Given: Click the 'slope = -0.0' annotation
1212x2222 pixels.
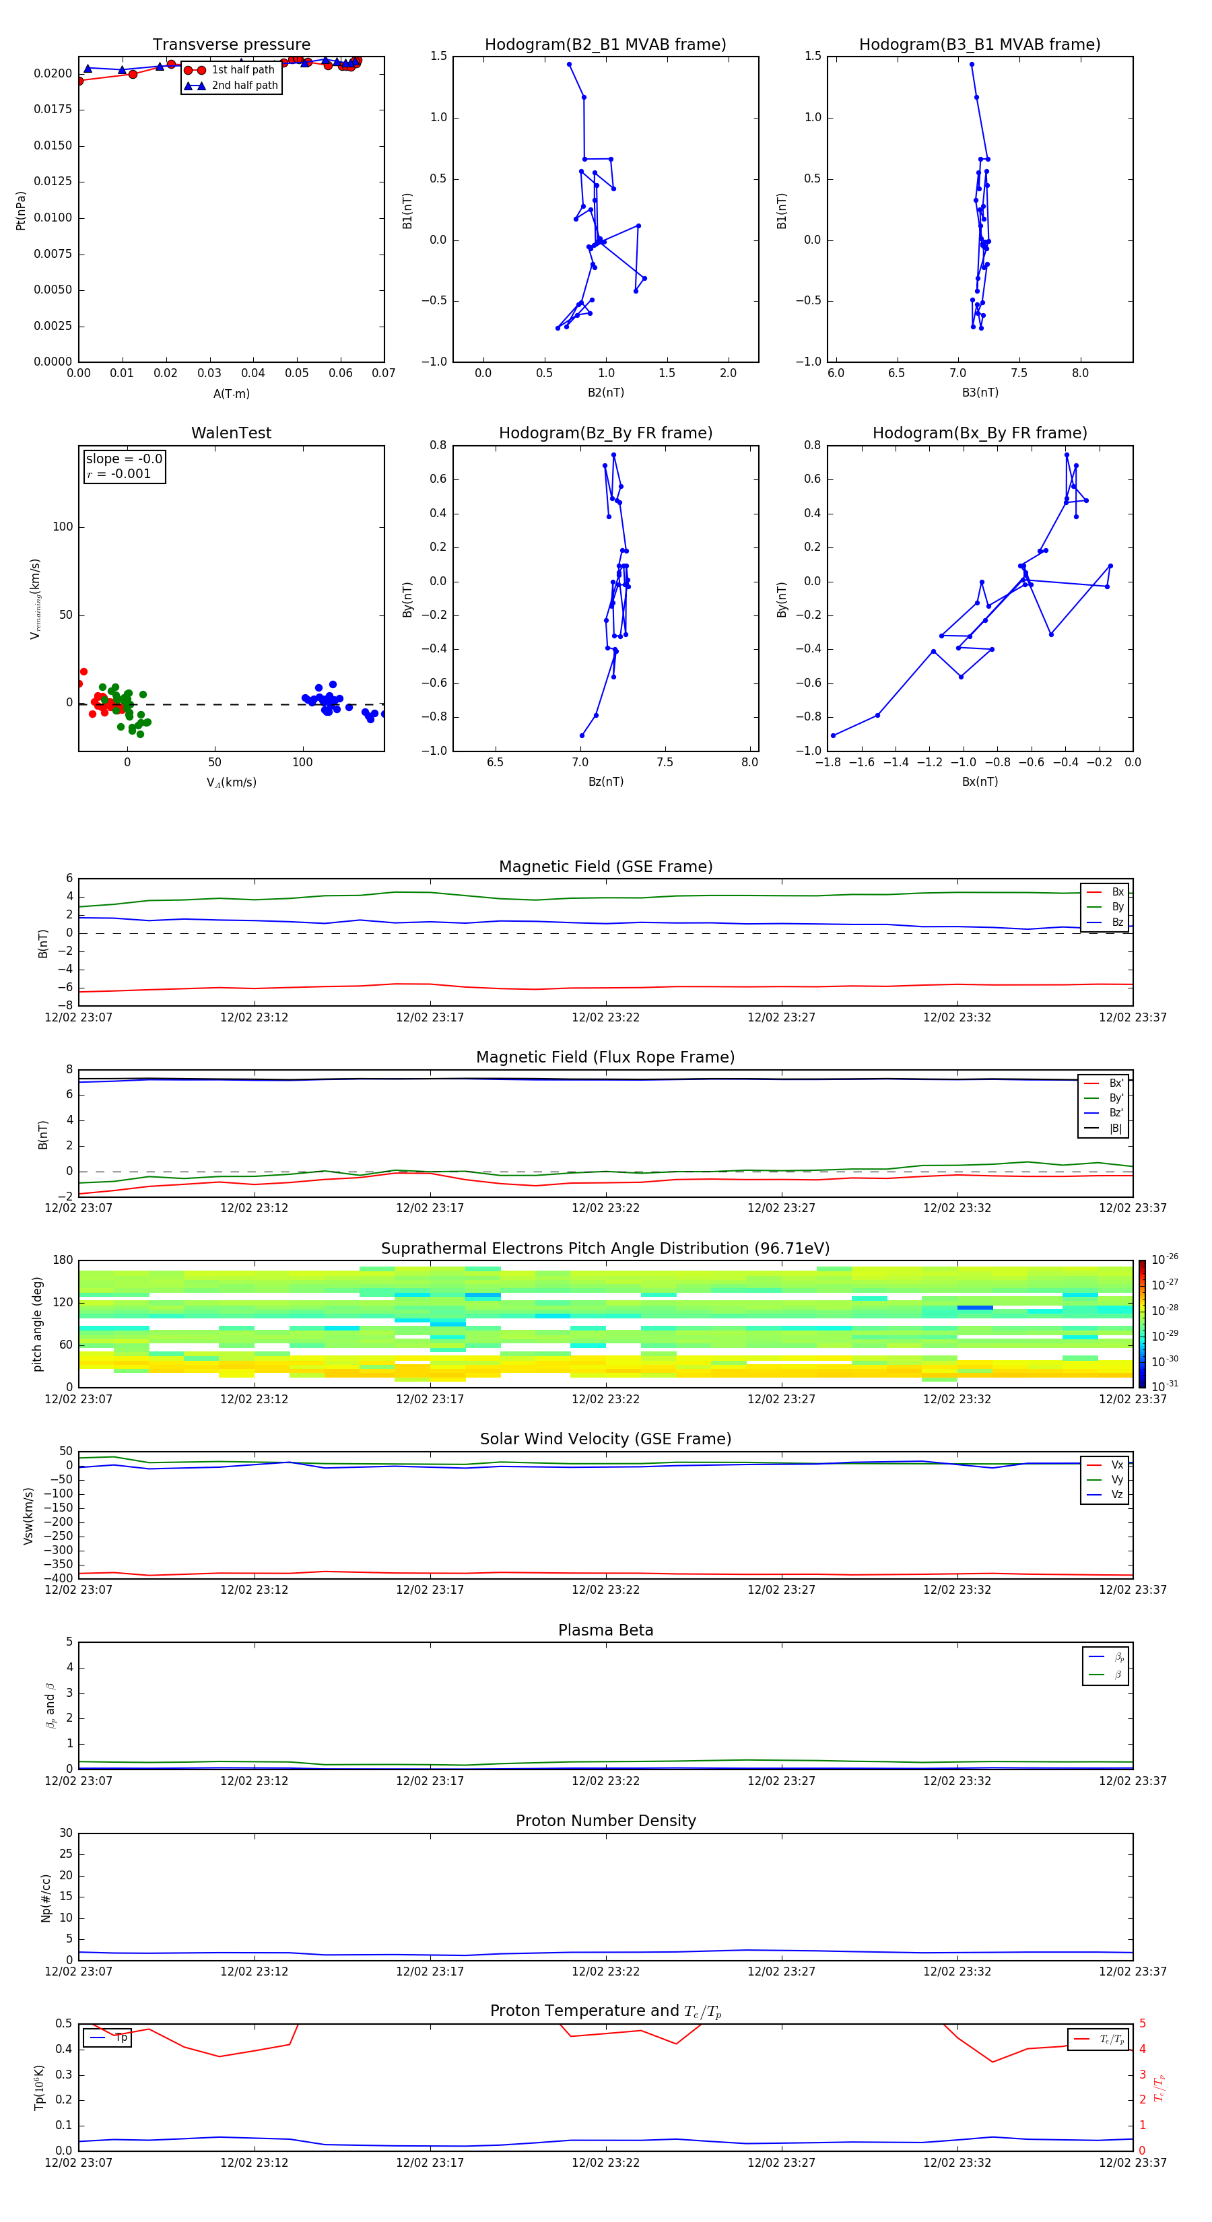Looking at the screenshot, I should [x=124, y=459].
